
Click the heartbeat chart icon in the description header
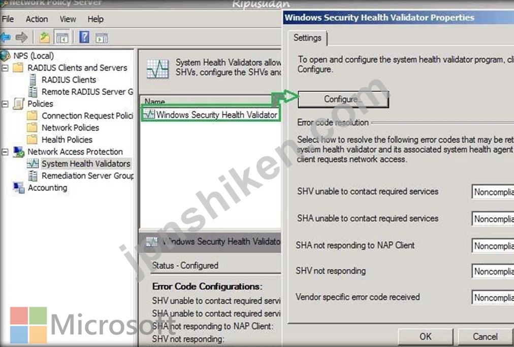pos(157,68)
